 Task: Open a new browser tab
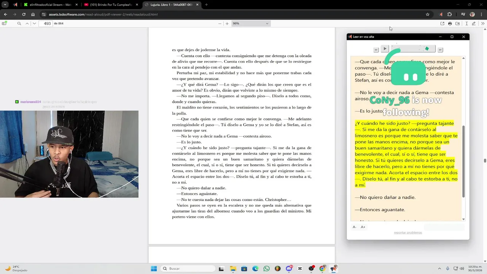pos(206,5)
